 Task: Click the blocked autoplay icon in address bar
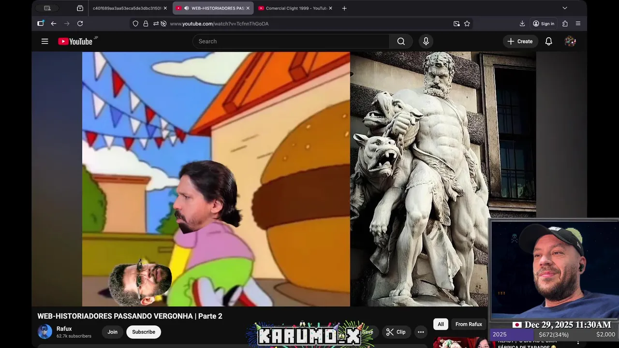click(163, 24)
